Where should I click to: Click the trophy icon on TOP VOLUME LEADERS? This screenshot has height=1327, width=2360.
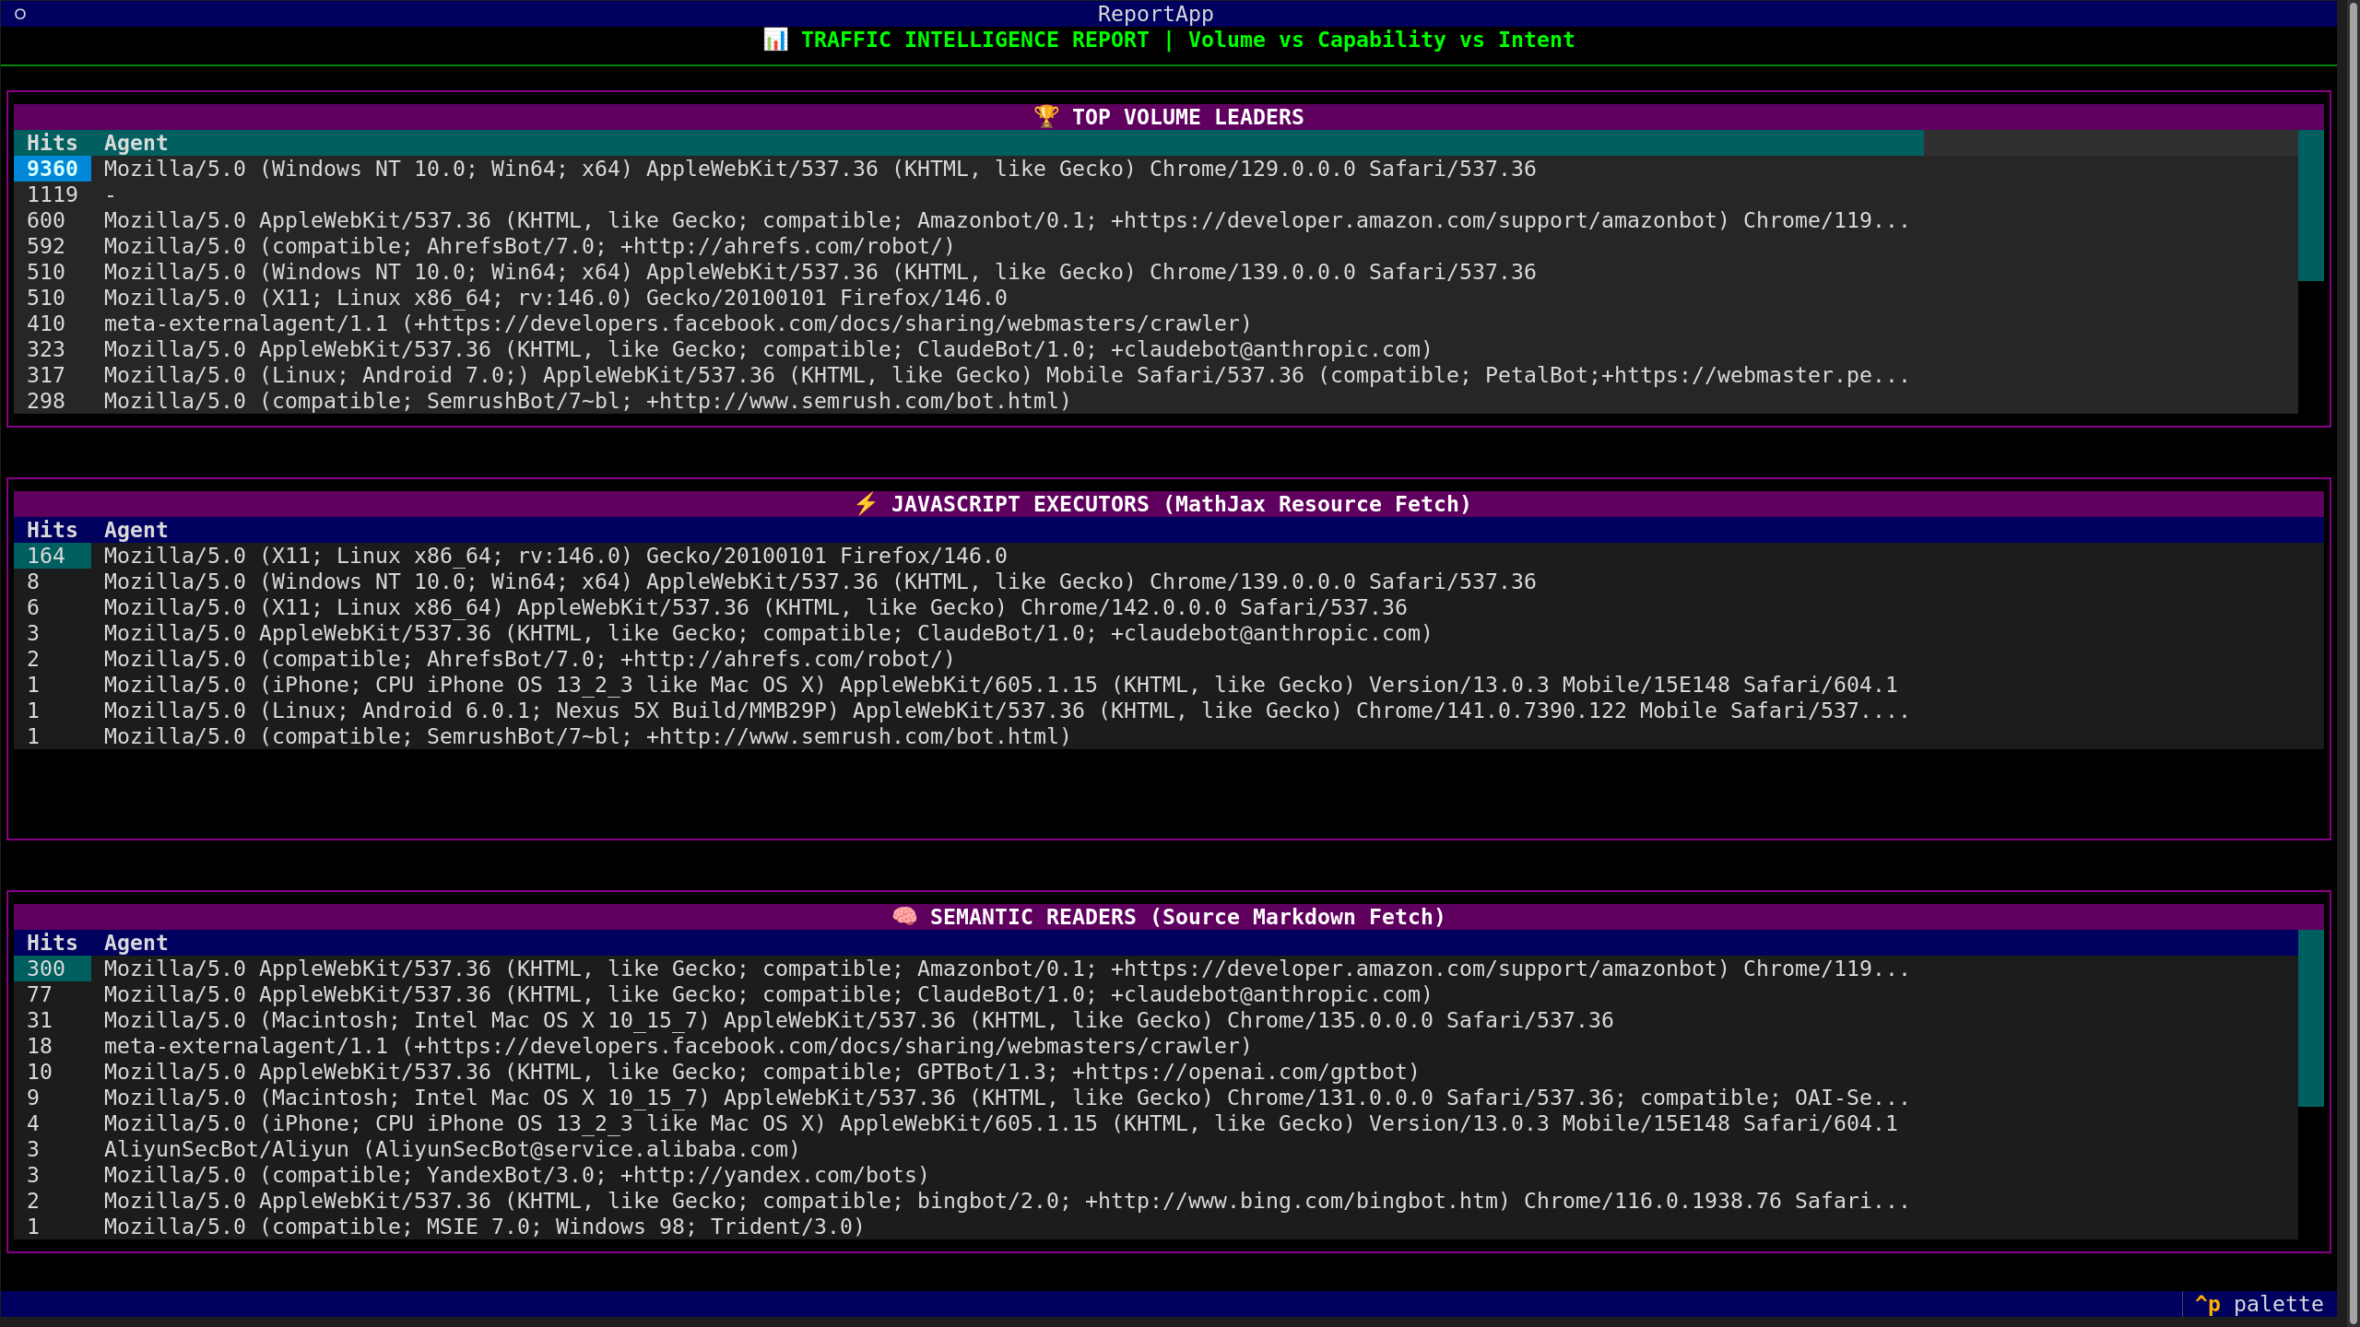pyautogui.click(x=1045, y=116)
